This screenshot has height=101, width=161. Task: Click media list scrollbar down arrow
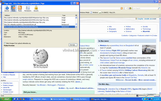76,27
